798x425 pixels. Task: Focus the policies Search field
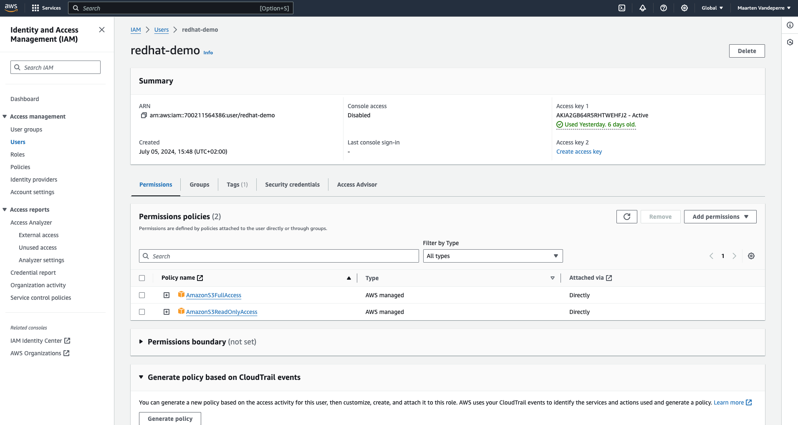tap(279, 256)
